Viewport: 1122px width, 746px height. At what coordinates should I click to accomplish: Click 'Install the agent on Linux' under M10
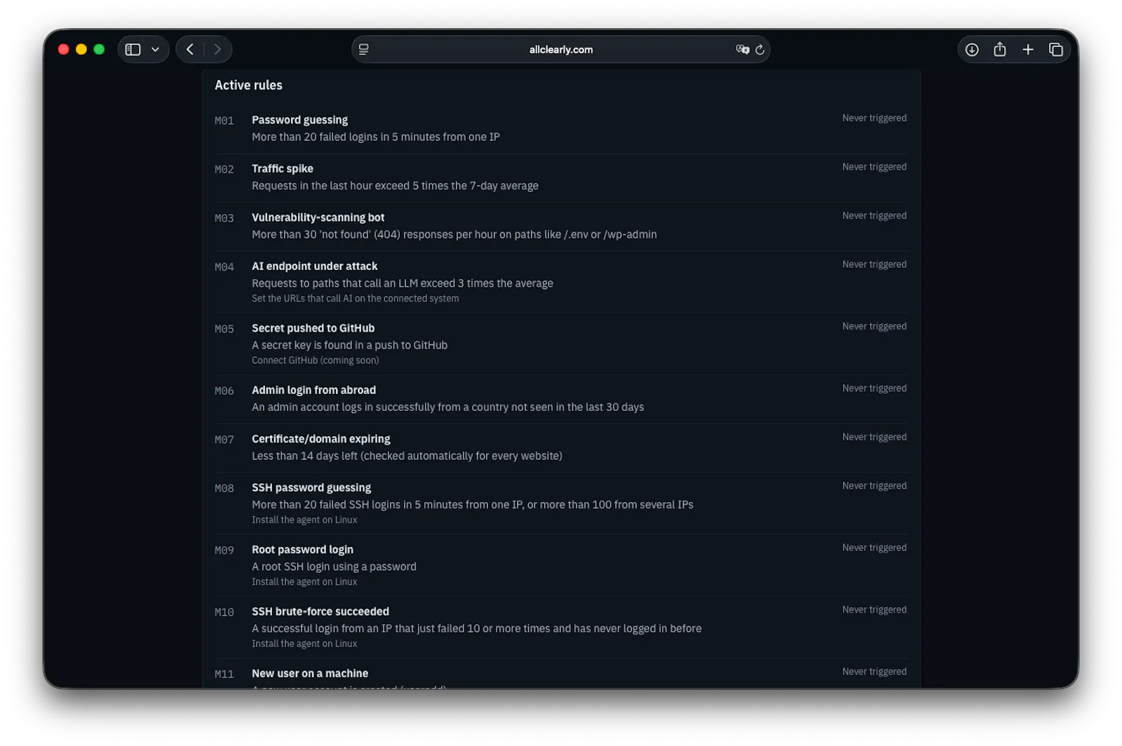coord(304,644)
